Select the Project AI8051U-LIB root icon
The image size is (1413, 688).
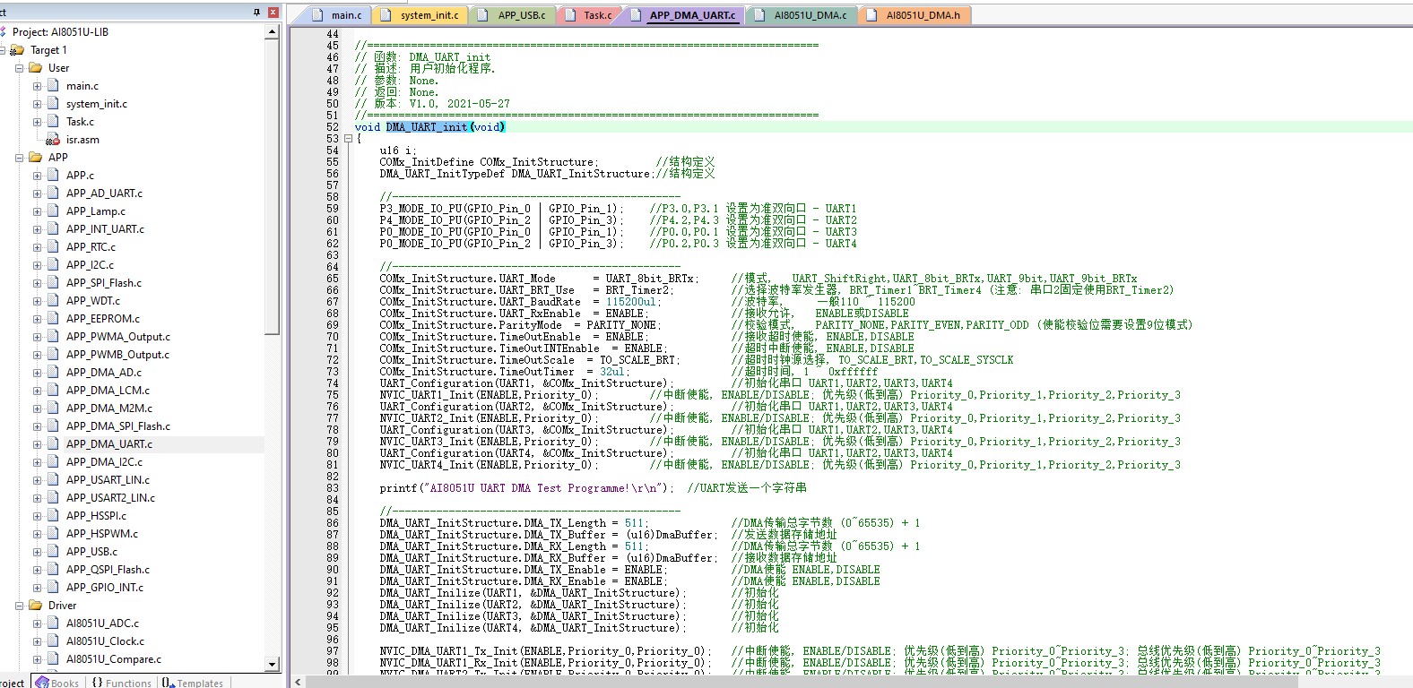pos(4,32)
